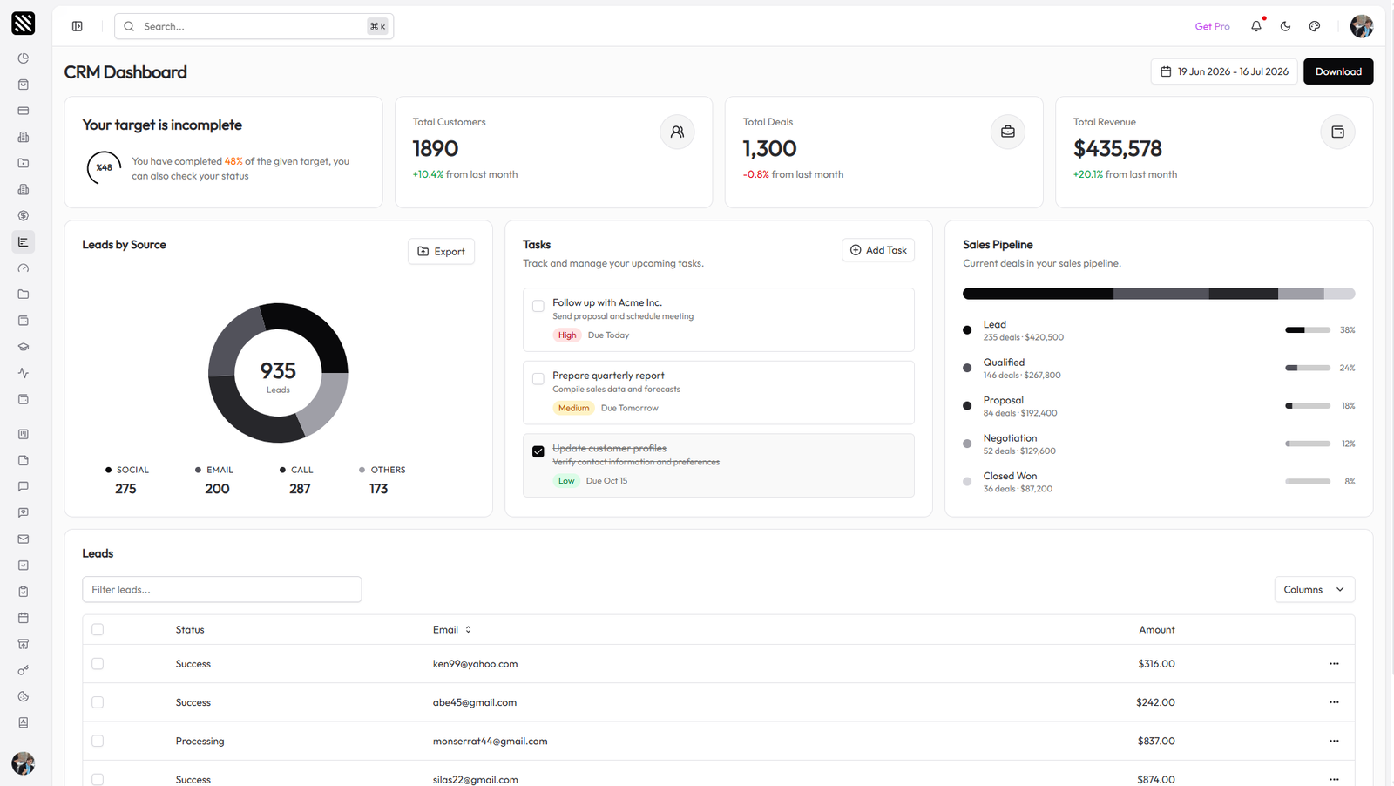Open the kanban board sidebar icon

pyautogui.click(x=24, y=434)
